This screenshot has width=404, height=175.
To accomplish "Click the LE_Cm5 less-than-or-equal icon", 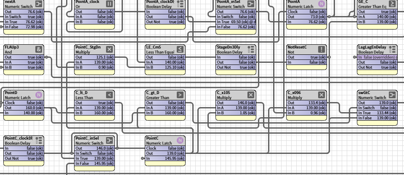I will point(180,49).
